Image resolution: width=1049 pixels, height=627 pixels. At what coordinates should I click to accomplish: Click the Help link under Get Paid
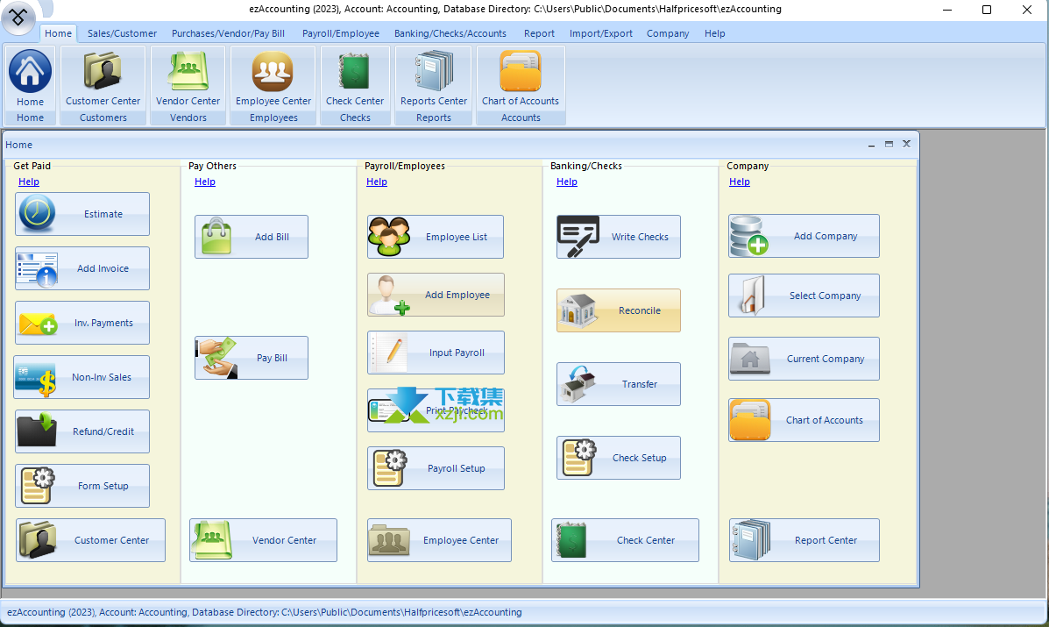click(x=29, y=182)
